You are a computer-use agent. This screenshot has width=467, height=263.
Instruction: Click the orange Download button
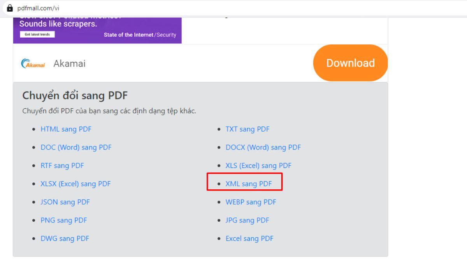[350, 63]
